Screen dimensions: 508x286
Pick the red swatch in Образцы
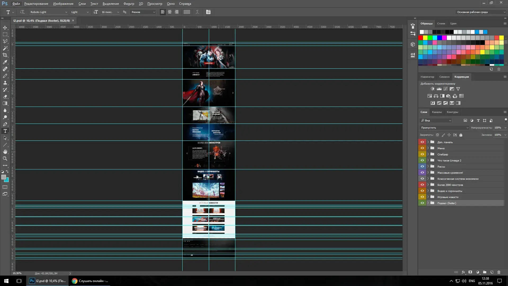[421, 38]
